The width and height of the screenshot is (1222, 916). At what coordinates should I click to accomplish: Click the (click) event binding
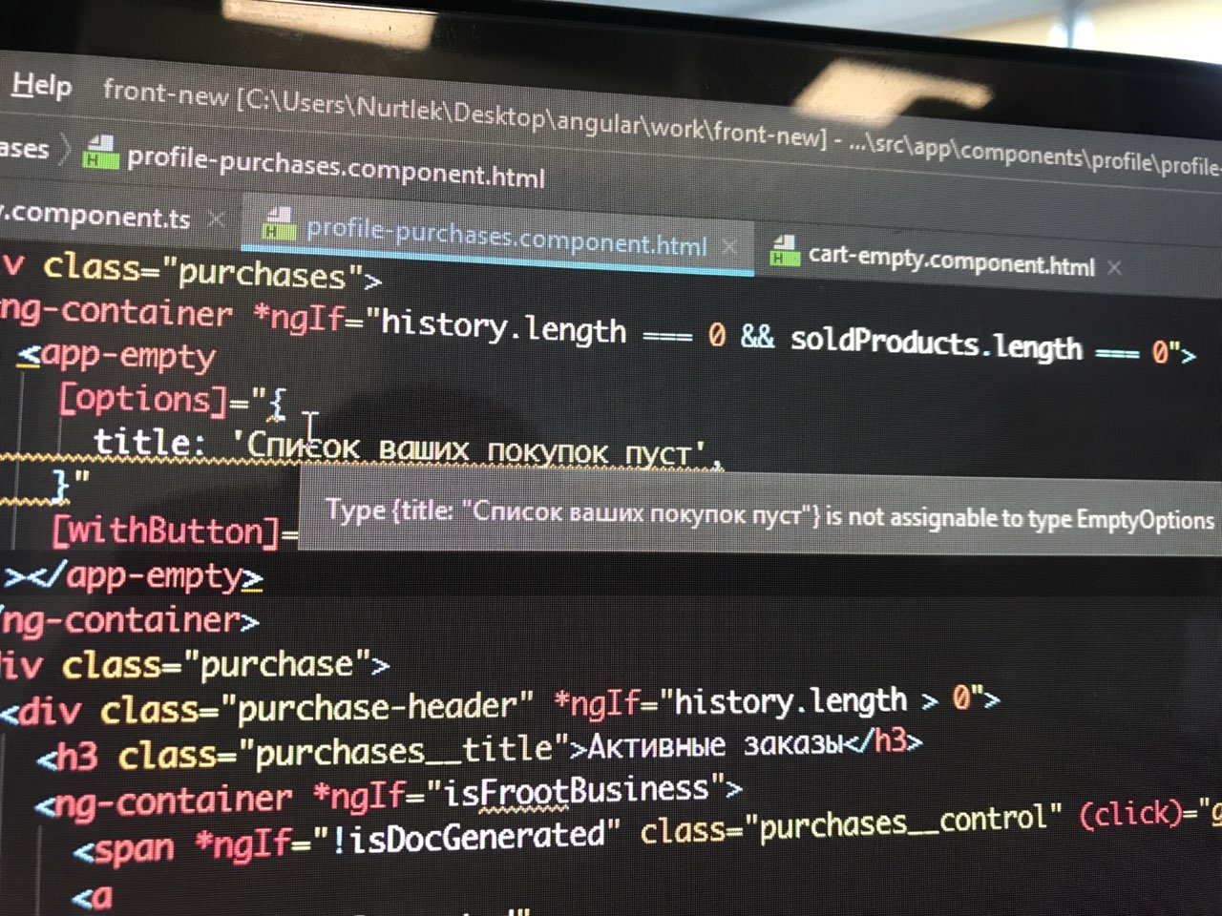click(1130, 814)
